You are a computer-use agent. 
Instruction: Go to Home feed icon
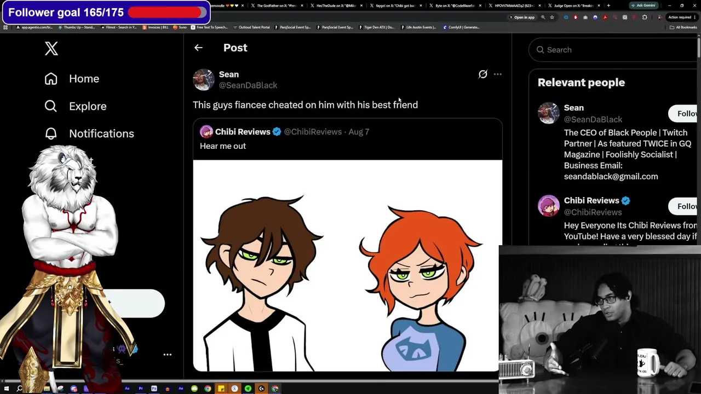[51, 79]
